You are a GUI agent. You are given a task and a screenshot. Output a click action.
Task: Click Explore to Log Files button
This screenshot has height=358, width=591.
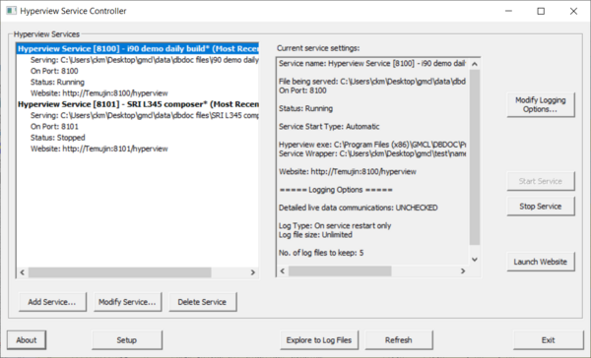319,340
